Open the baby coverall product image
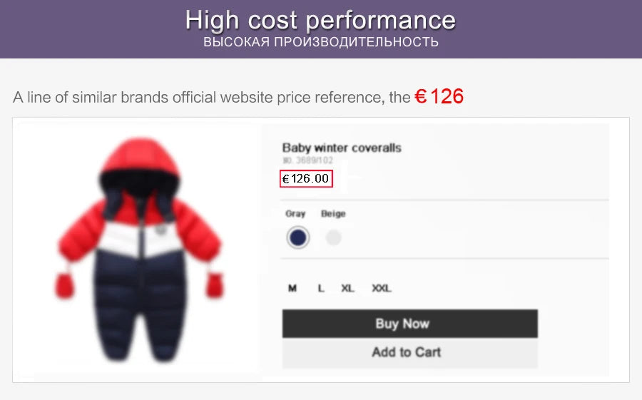 (139, 250)
